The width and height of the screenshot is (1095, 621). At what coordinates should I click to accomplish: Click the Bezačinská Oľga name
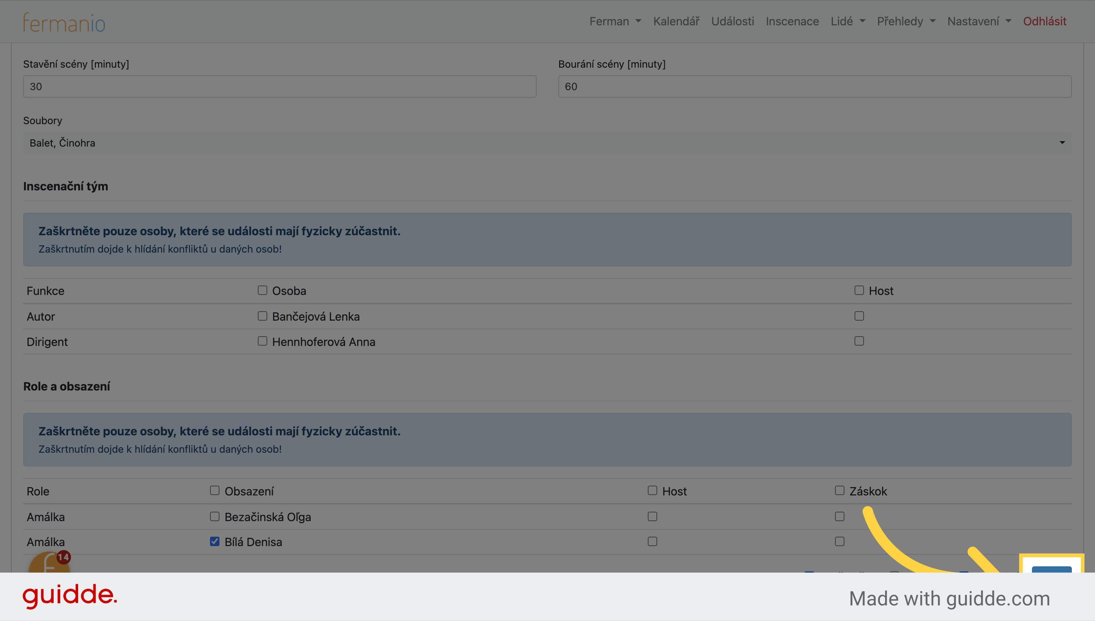point(268,517)
